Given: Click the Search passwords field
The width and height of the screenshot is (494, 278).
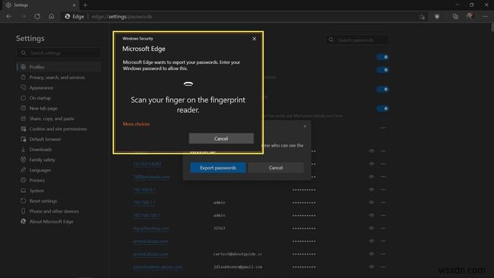Looking at the screenshot, I should [357, 40].
